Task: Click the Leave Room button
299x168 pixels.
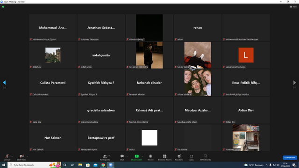Action: [290, 158]
